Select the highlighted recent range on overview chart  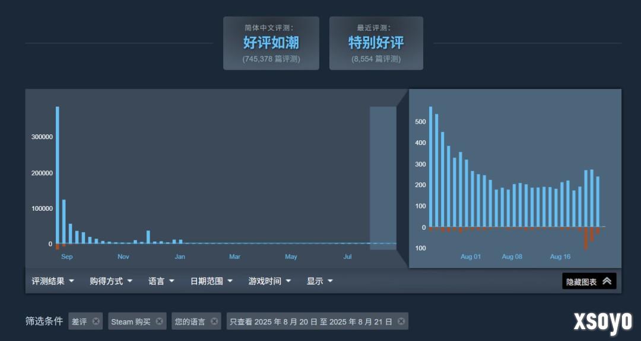tap(383, 178)
